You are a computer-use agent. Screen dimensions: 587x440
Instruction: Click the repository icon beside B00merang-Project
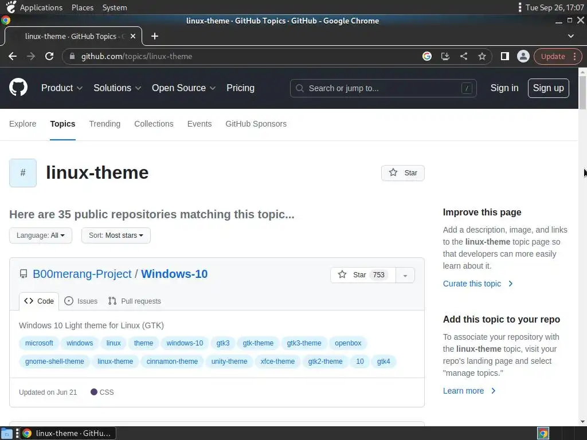[x=23, y=274]
